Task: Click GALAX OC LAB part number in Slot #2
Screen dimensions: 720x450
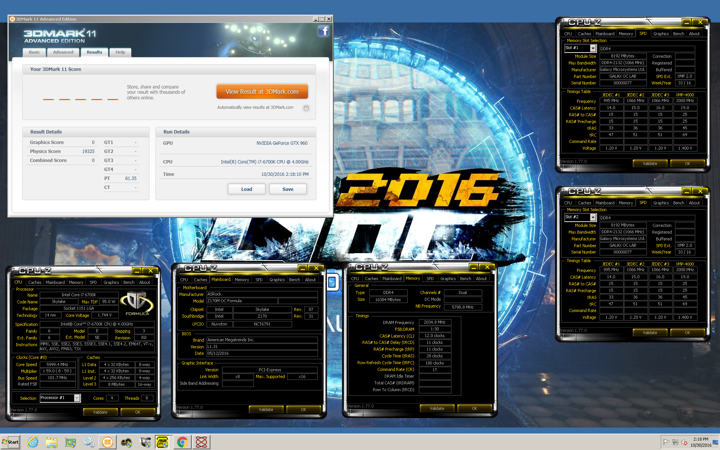Action: (623, 246)
